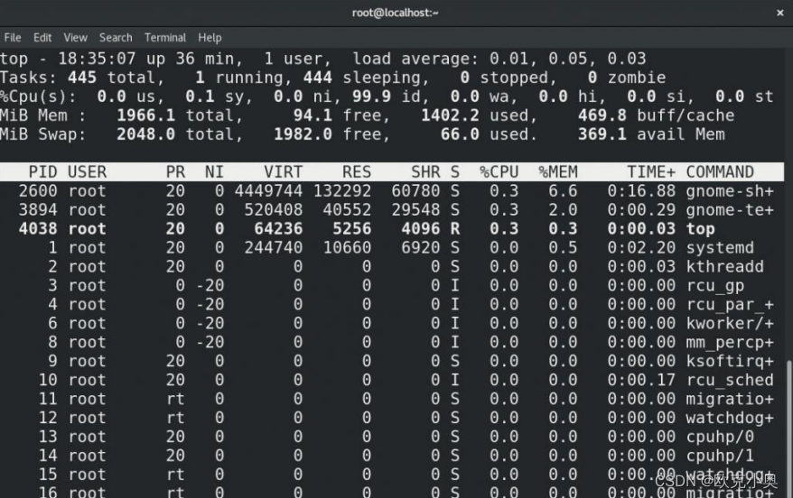This screenshot has height=498, width=793.
Task: Select the mm_percp+ process command
Action: [730, 343]
